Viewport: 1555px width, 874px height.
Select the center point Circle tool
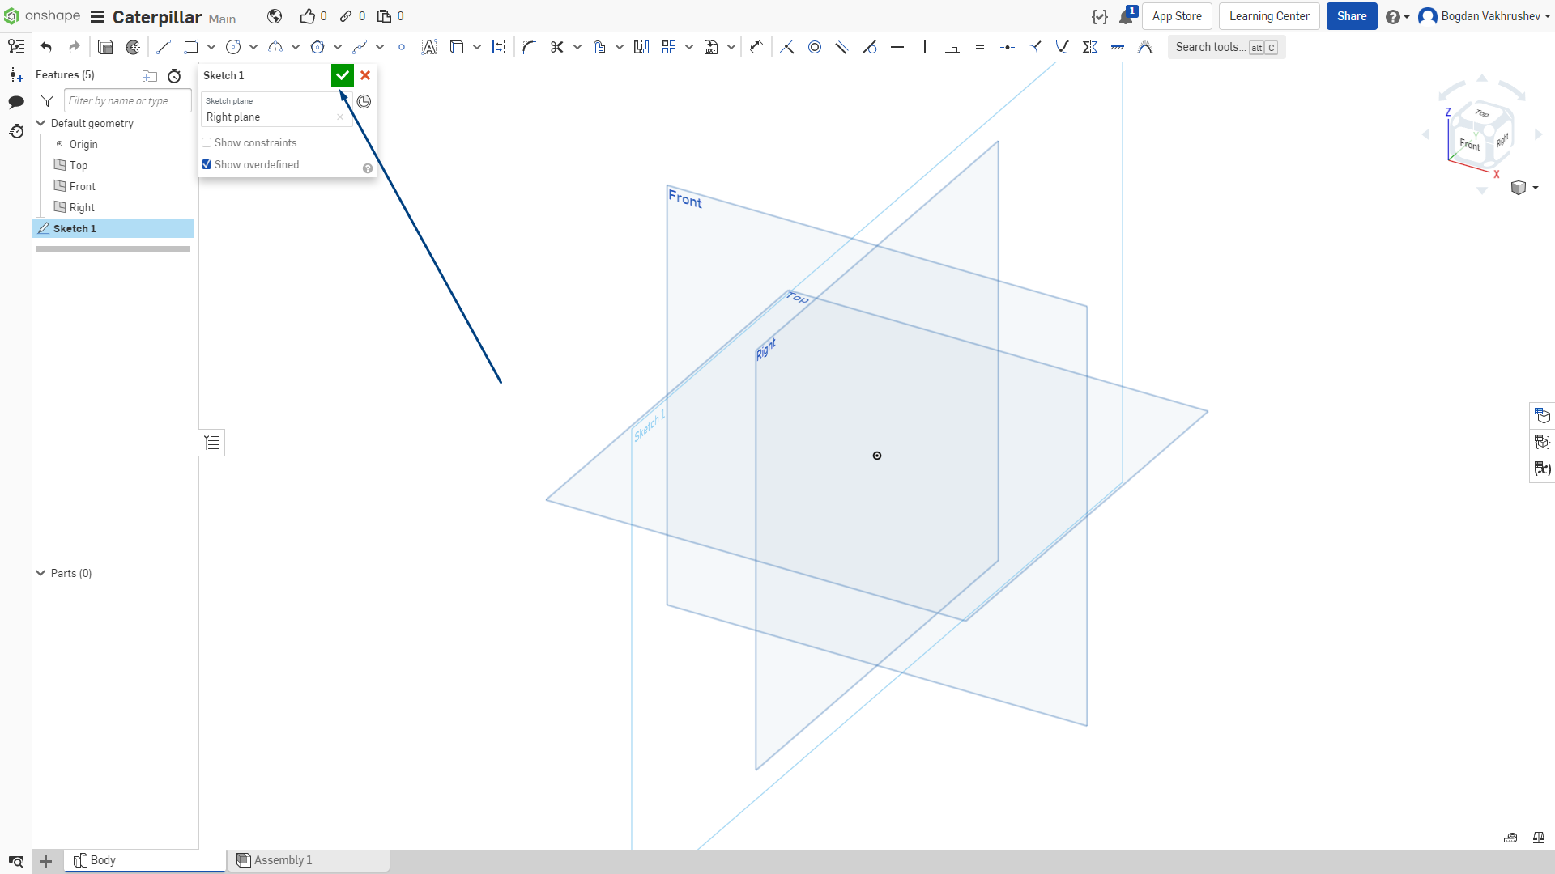click(x=233, y=47)
